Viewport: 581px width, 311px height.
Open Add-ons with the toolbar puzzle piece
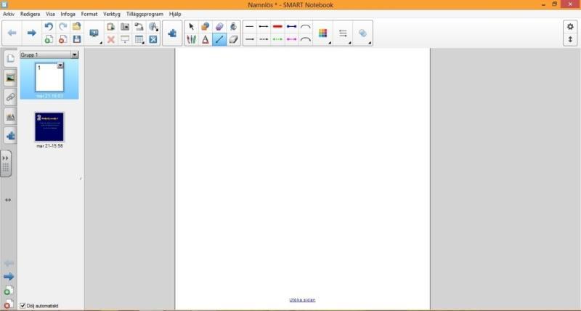pos(172,33)
